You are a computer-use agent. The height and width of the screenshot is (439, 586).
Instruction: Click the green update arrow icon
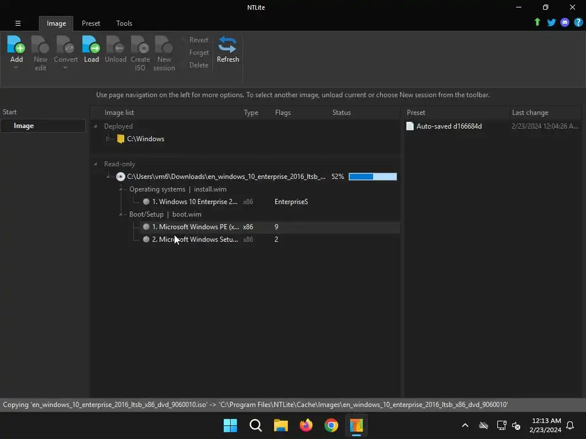tap(537, 22)
